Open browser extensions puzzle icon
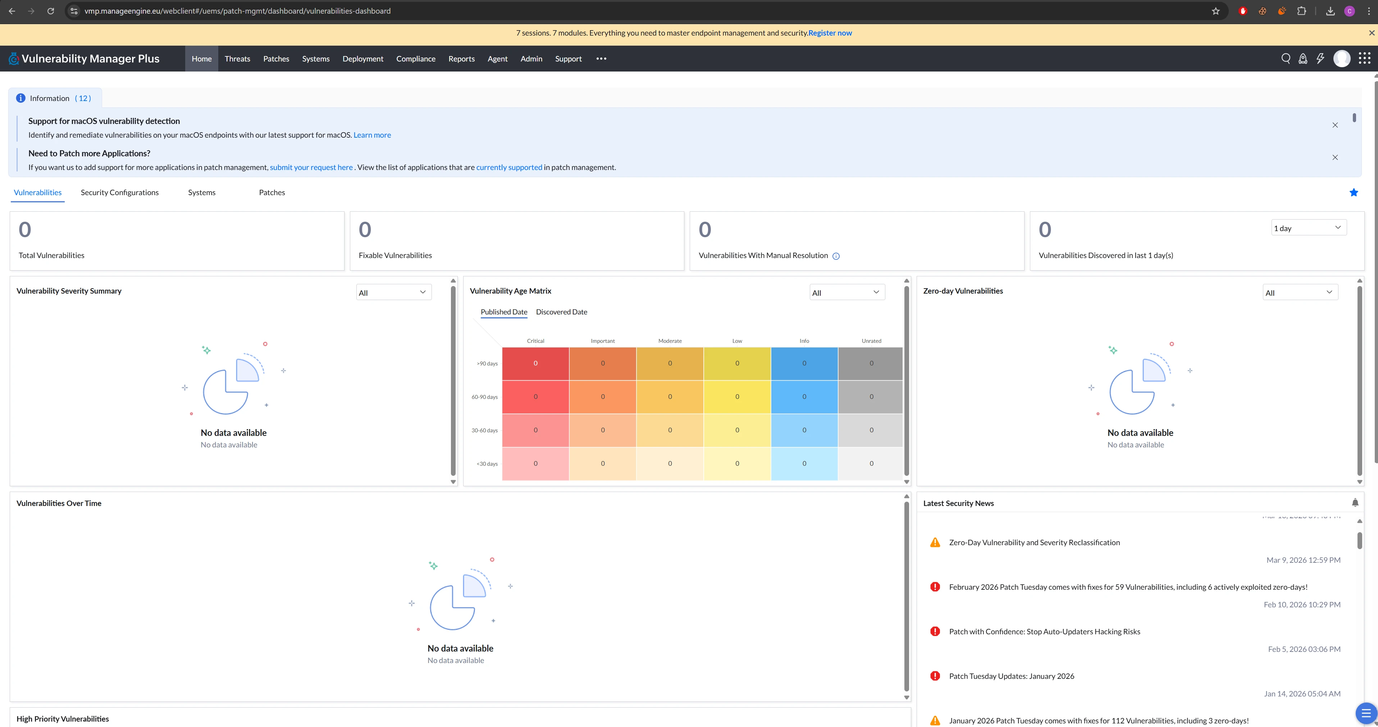 [x=1302, y=11]
